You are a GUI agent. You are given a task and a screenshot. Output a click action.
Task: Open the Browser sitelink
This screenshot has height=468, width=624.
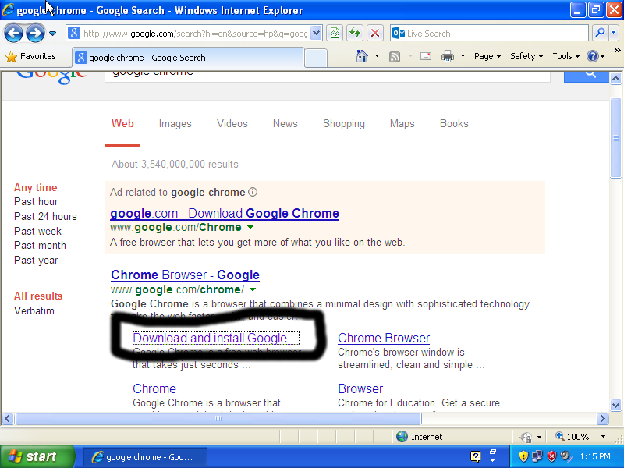360,388
